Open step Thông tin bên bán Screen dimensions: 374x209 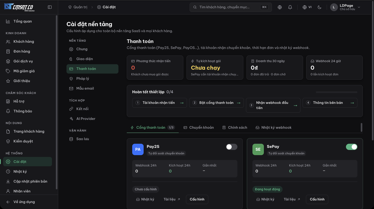click(x=330, y=103)
